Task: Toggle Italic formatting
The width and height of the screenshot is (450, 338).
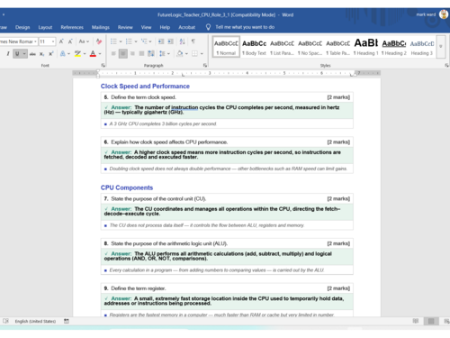Action: coord(8,54)
